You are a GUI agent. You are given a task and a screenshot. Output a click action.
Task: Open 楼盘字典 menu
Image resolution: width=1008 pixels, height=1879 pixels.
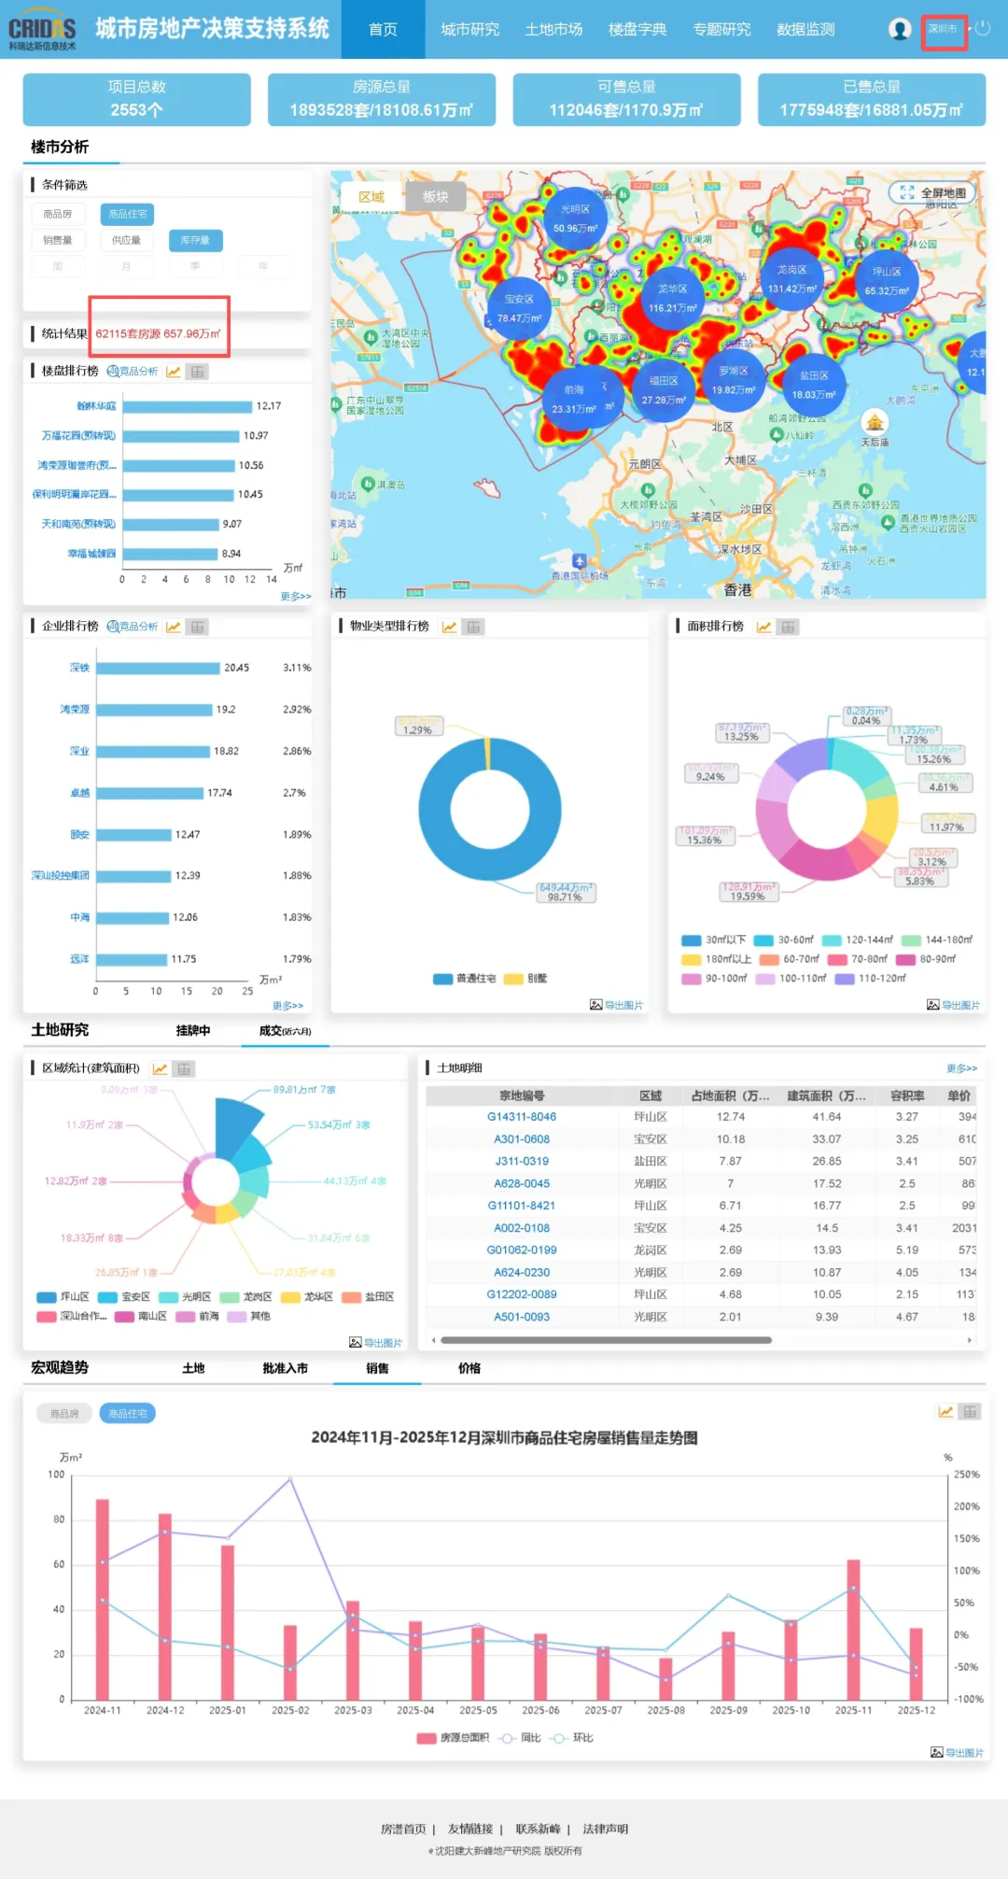point(638,29)
